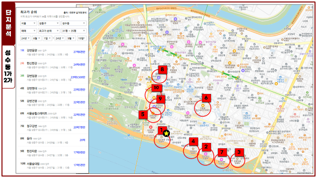This screenshot has width=317, height=178.
Task: Click the red number 10 map marker
Action: 157,88
